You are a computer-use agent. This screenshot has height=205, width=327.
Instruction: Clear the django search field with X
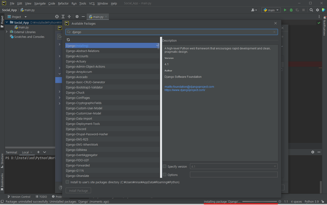pyautogui.click(x=274, y=32)
